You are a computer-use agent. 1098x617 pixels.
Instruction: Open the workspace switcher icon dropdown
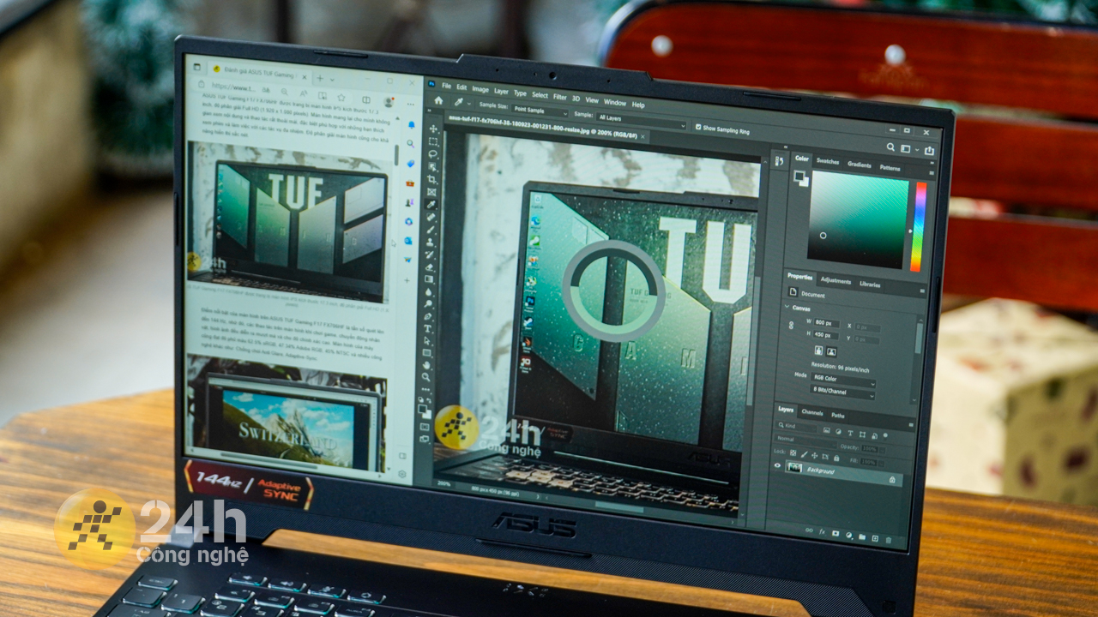point(908,149)
